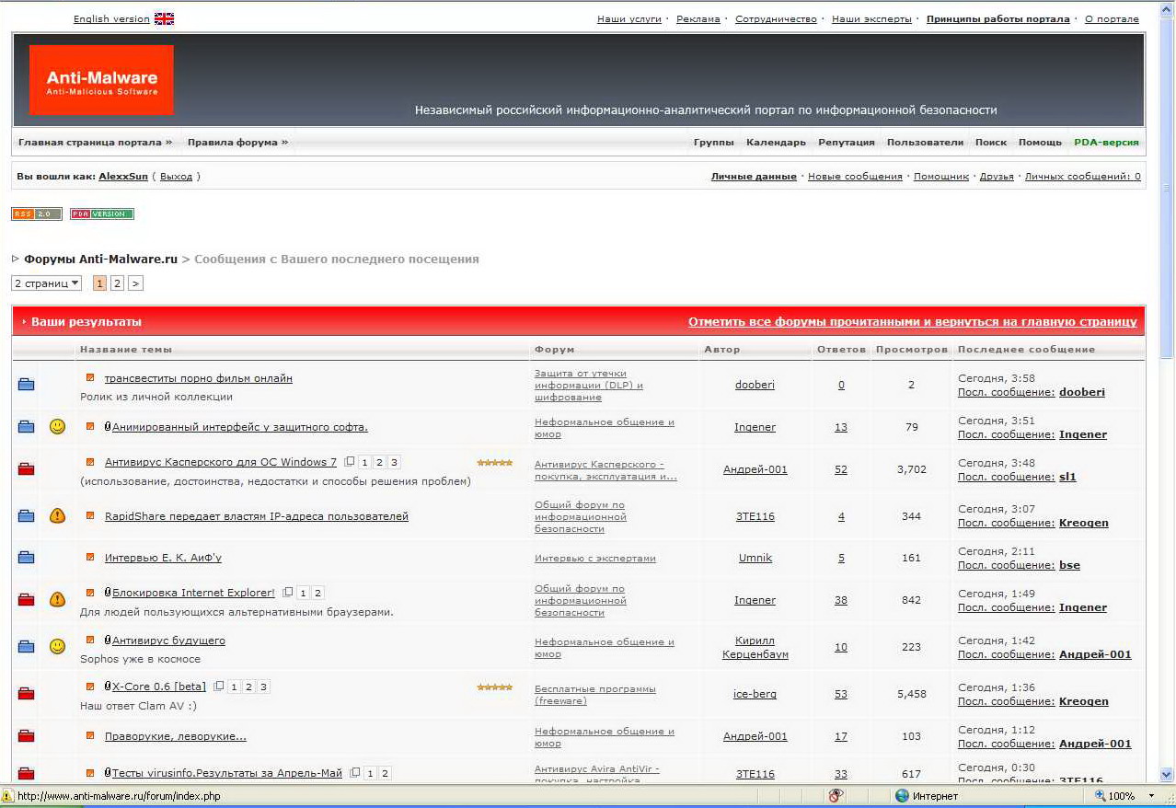Open 'Поиск' in the forum navigation bar

(x=990, y=143)
